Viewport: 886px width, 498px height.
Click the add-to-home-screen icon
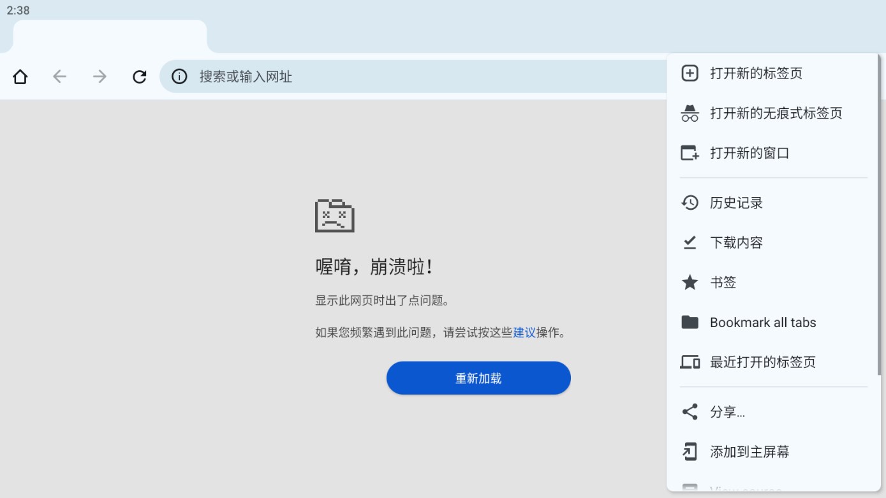(690, 451)
